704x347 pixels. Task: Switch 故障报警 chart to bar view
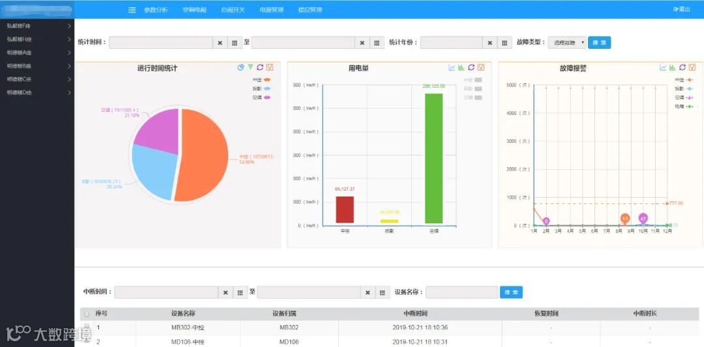[672, 67]
